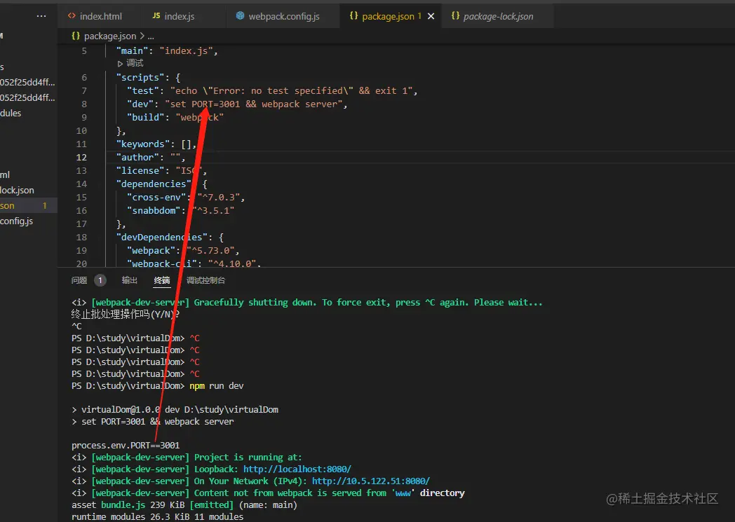Click the JS icon on index.js tab
This screenshot has height=522, width=735.
(156, 16)
